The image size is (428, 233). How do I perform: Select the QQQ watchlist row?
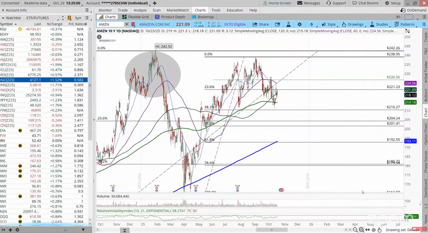coord(44,217)
